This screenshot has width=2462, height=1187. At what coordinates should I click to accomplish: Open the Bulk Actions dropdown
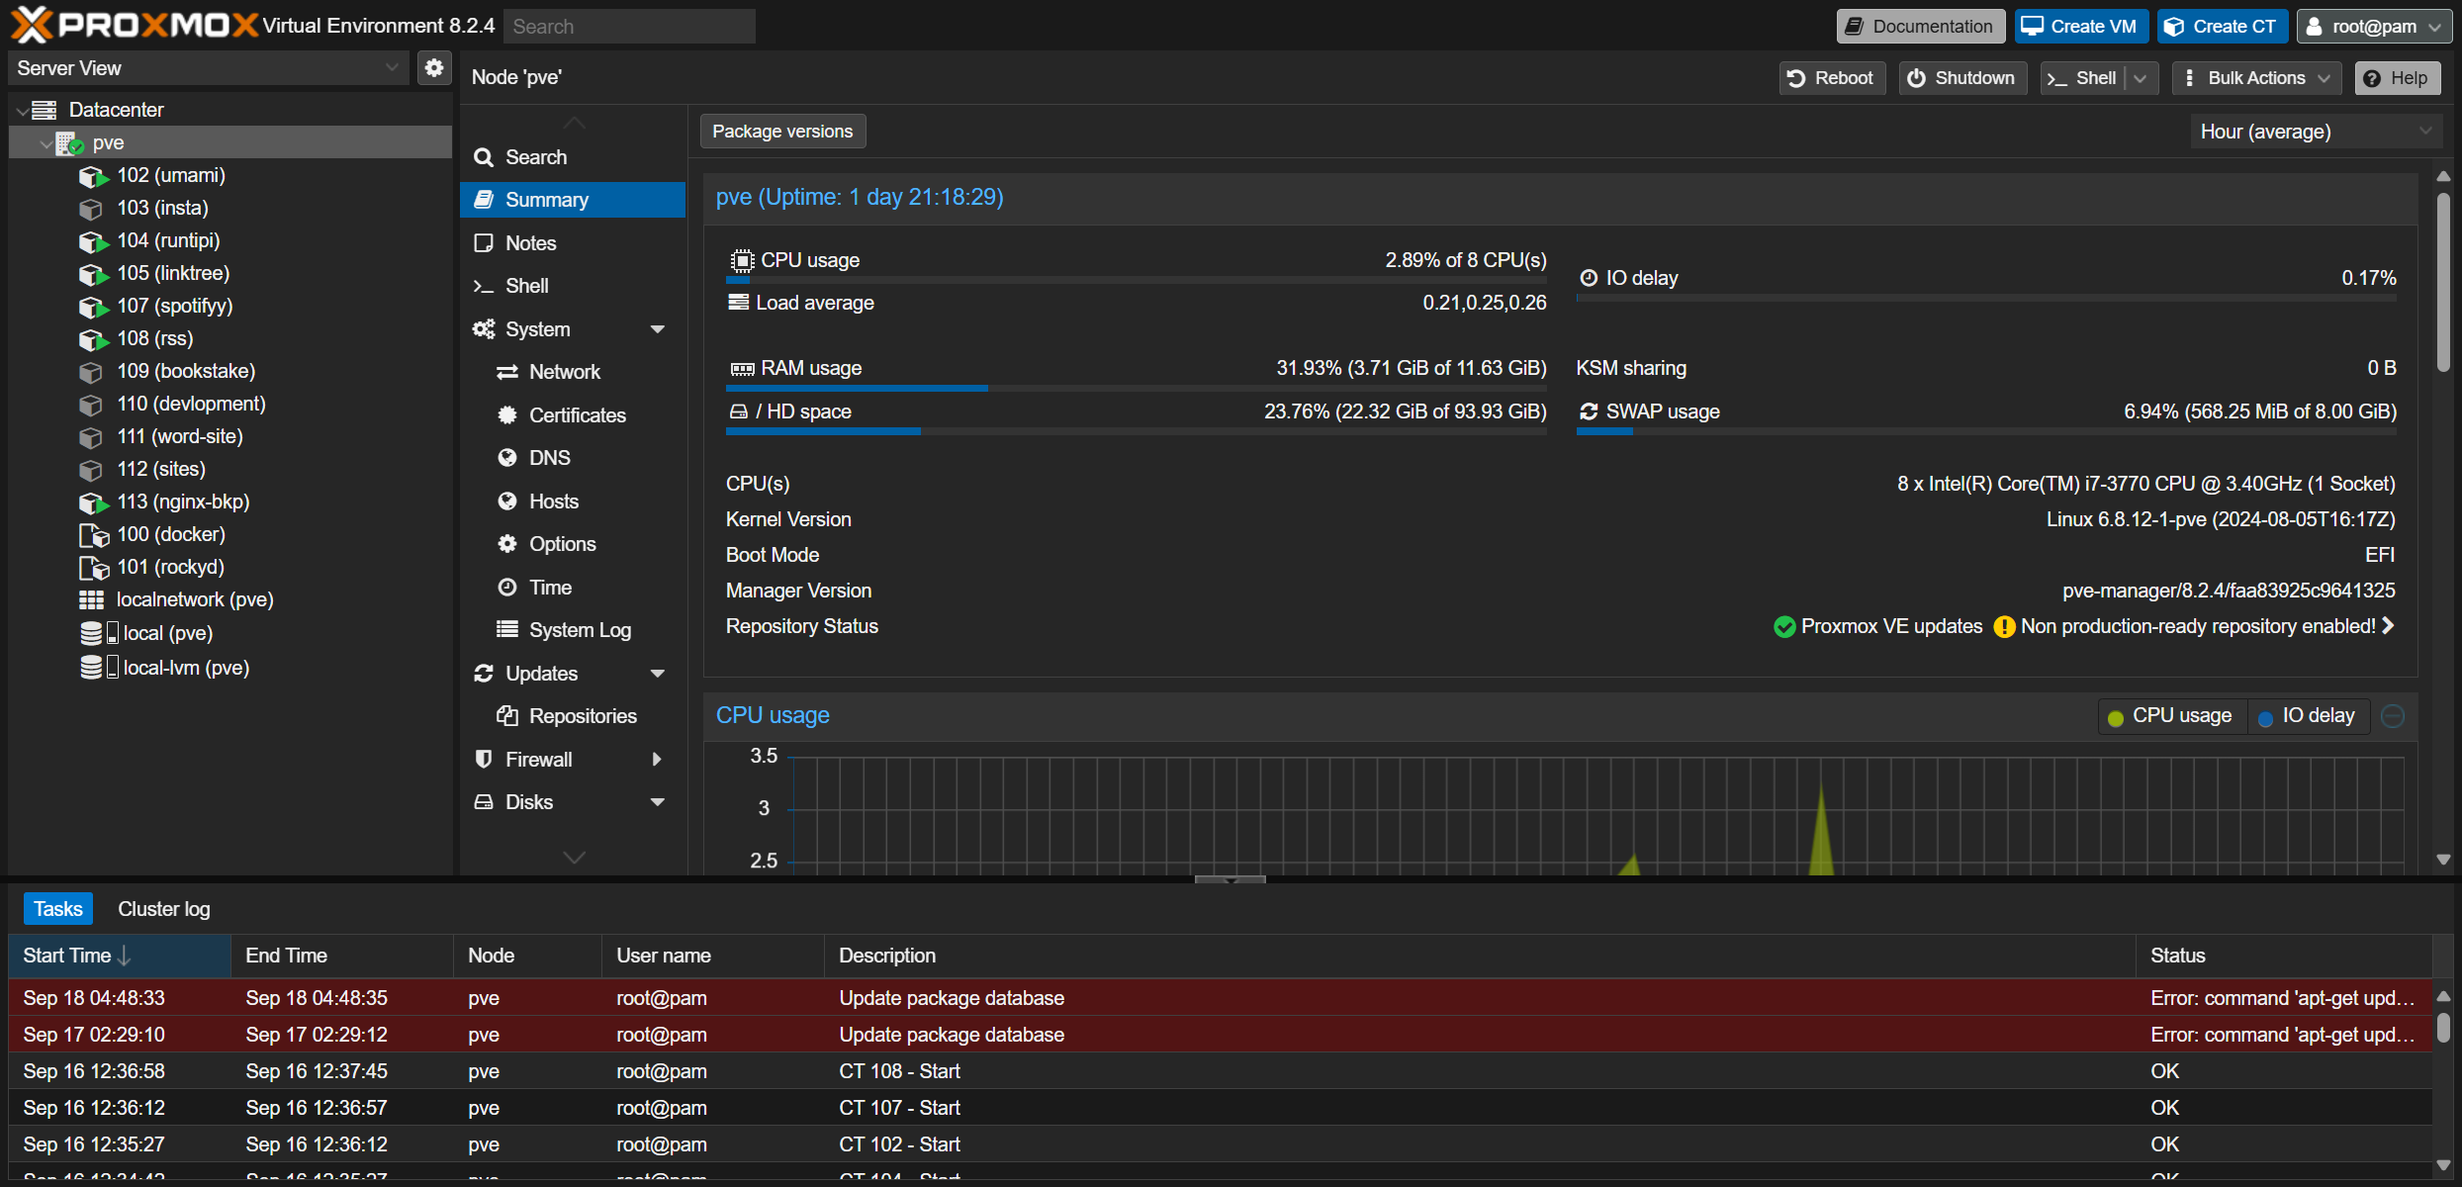pyautogui.click(x=2257, y=78)
